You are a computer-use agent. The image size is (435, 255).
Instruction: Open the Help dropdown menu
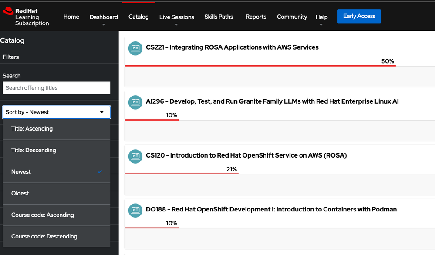[x=321, y=17]
